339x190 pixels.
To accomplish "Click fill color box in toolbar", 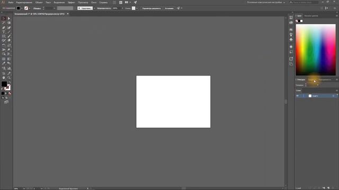I will pos(4,84).
